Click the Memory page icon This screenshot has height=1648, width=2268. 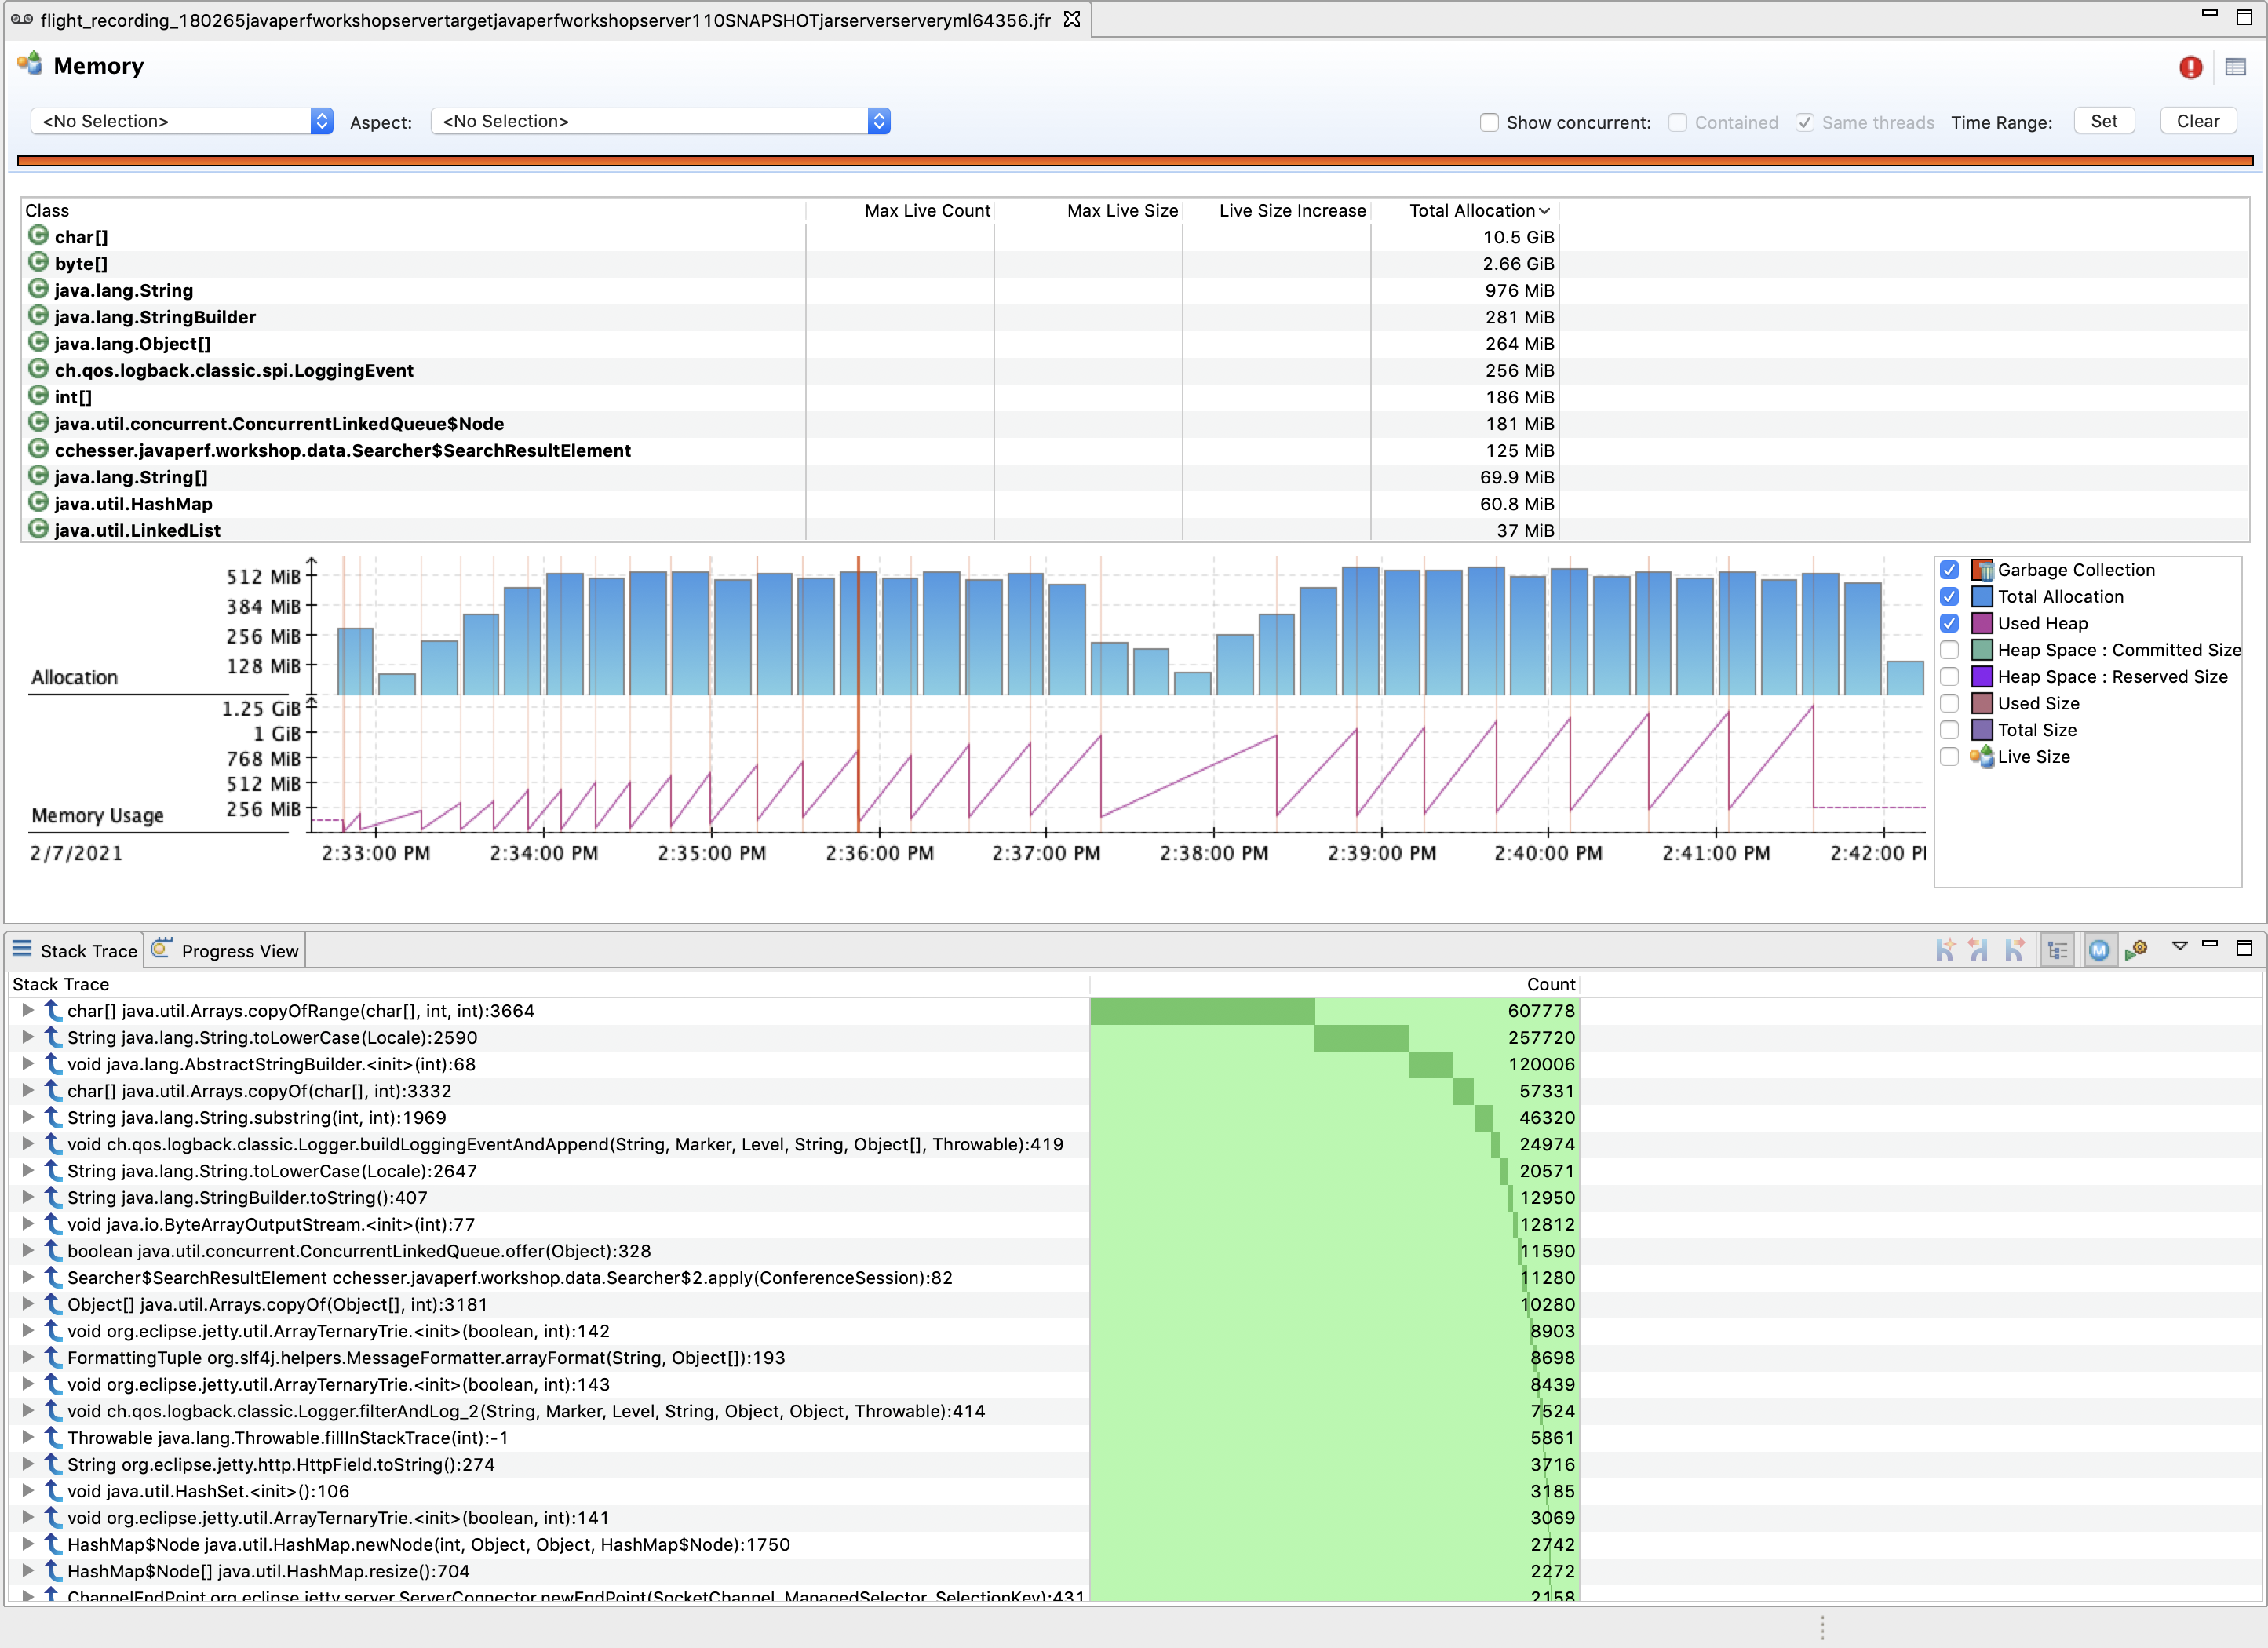pos(30,64)
